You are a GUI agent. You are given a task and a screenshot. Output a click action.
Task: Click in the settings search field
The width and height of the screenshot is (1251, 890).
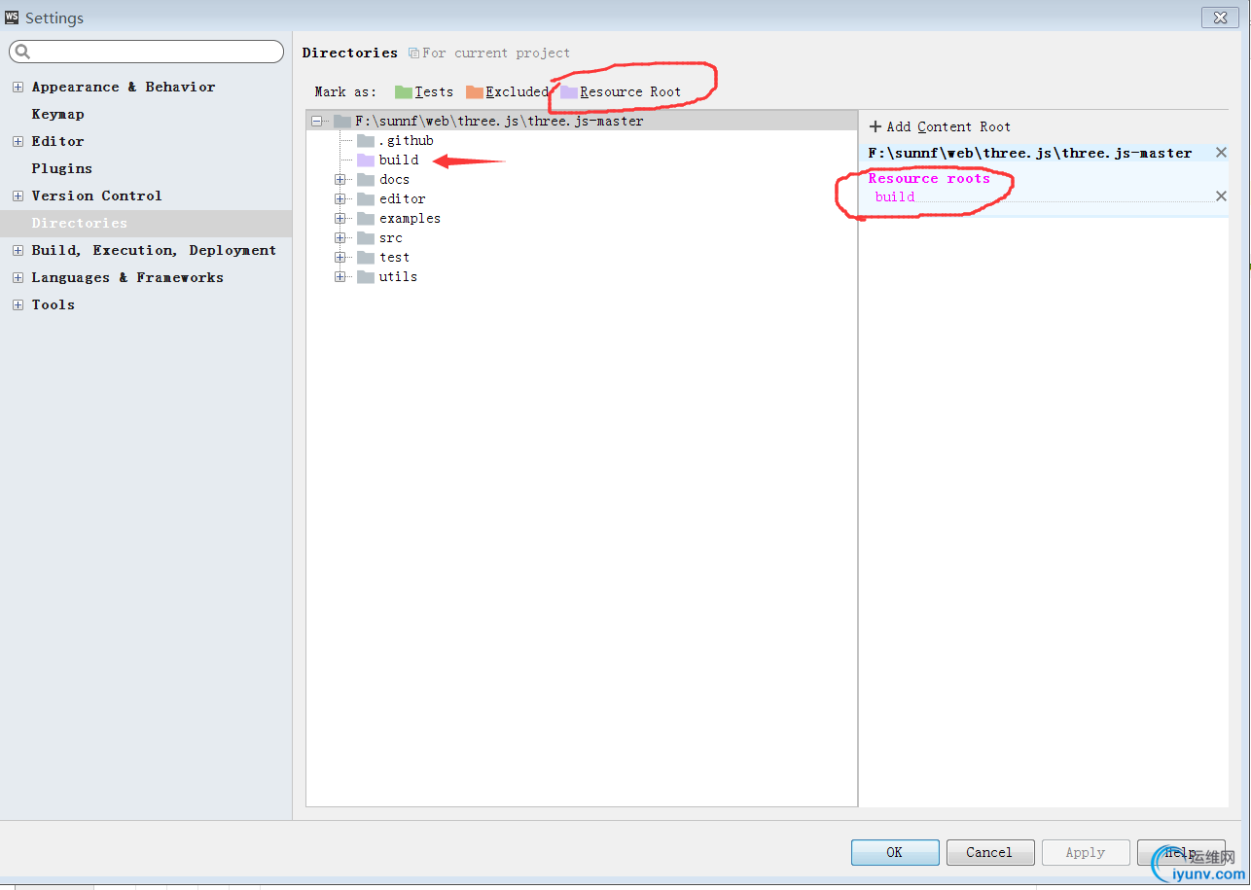147,52
